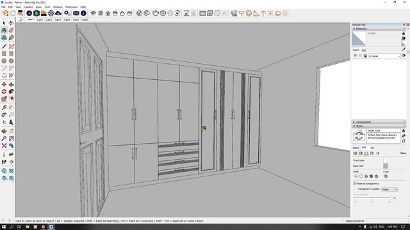Screen dimensions: 410x230
Task: Click the Create Material icon
Action: point(404,38)
